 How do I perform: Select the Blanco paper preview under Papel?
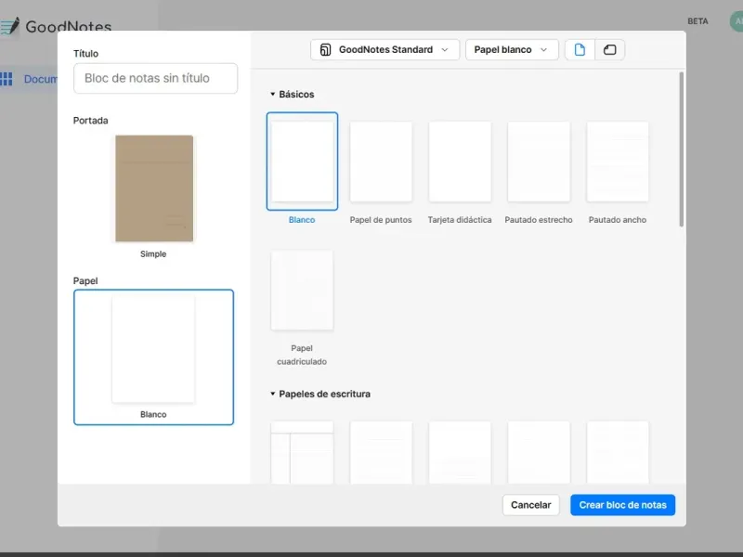pyautogui.click(x=153, y=357)
